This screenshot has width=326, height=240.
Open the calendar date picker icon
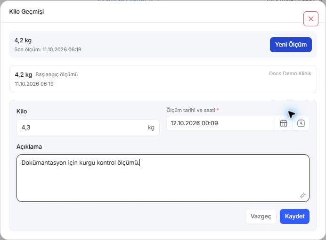tap(284, 123)
